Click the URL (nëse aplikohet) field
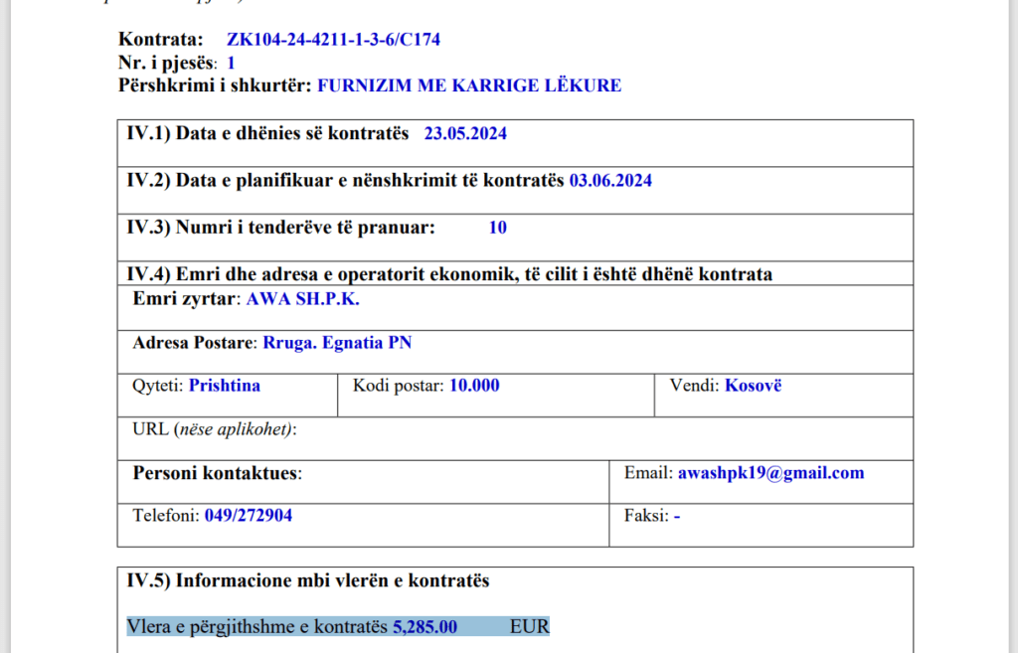The width and height of the screenshot is (1018, 653). point(215,429)
